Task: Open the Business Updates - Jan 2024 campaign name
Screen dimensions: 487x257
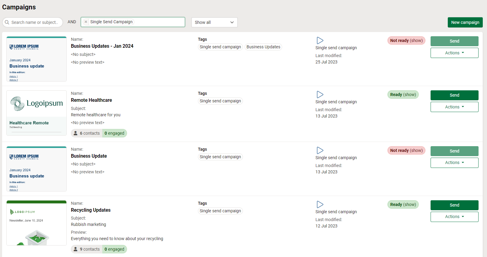Action: click(102, 46)
